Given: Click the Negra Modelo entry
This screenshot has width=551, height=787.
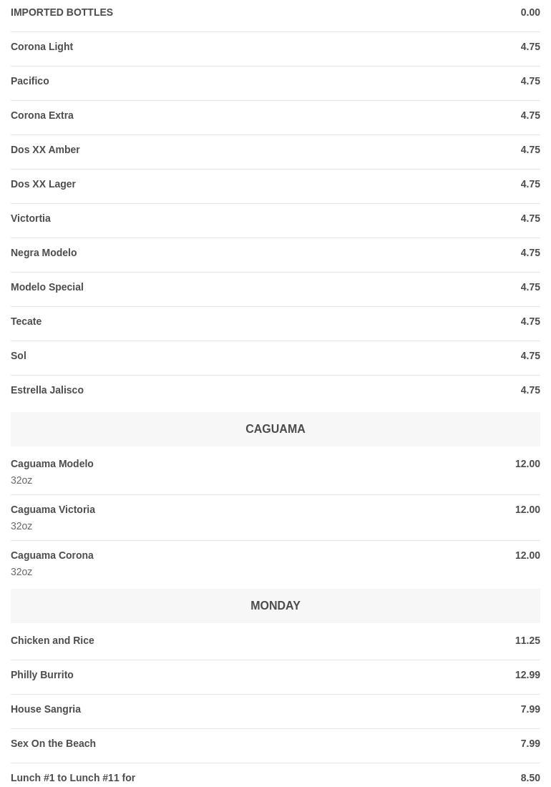Looking at the screenshot, I should coord(44,253).
